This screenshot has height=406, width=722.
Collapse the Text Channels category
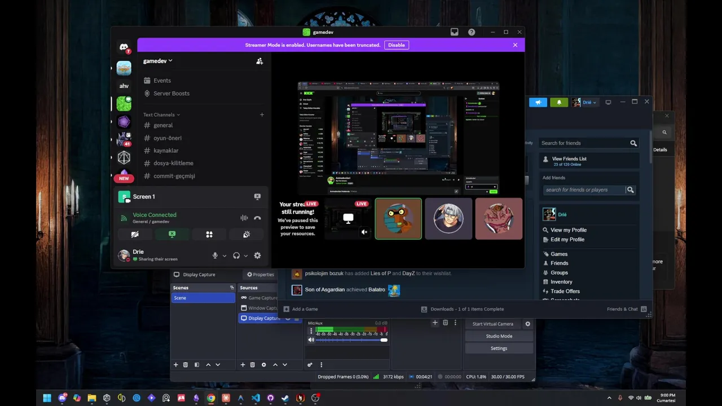coord(161,114)
